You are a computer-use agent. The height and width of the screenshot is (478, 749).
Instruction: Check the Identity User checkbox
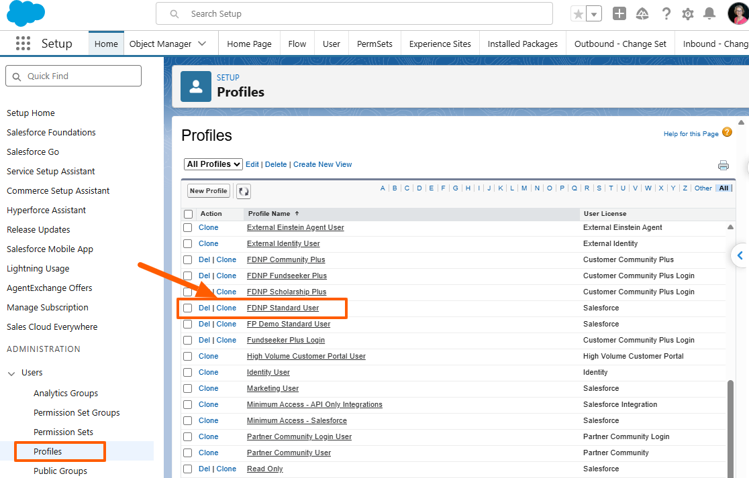point(188,373)
